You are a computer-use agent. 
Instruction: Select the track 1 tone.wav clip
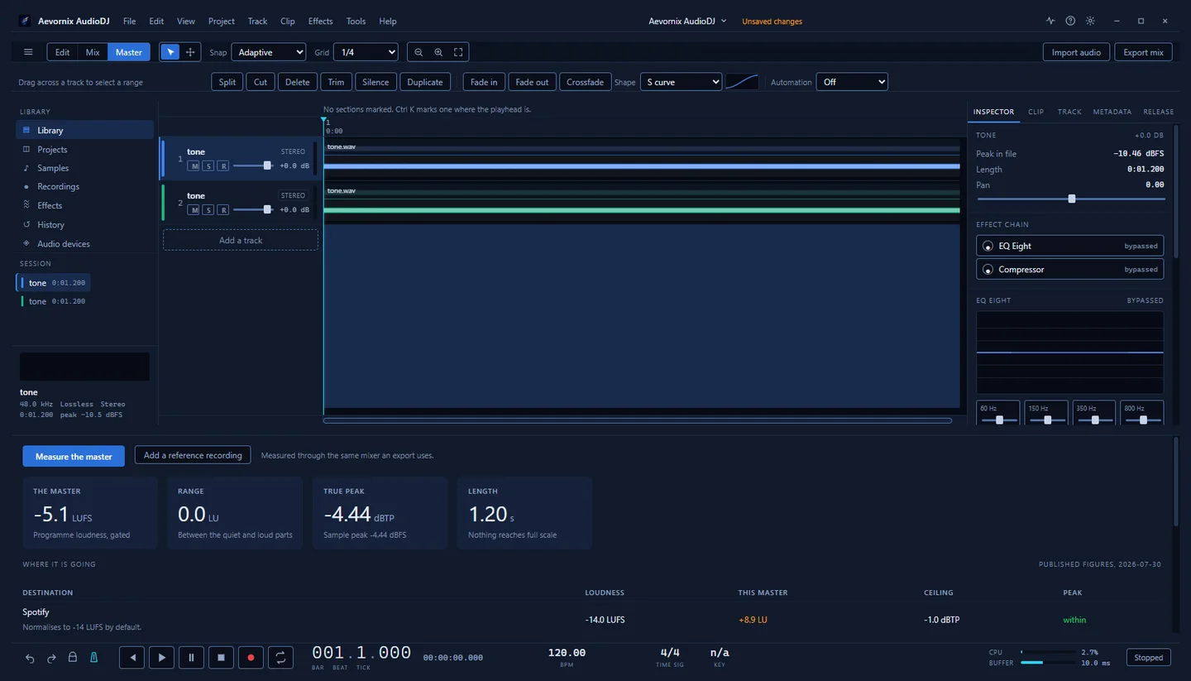point(642,158)
